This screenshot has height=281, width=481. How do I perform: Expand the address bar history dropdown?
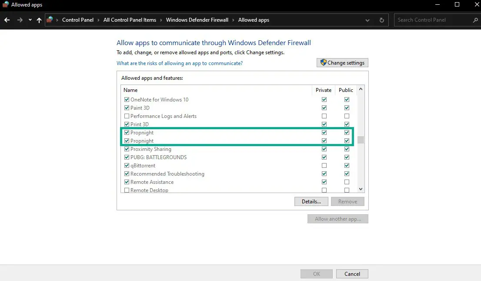367,20
